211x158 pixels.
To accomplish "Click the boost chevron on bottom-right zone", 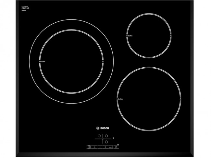I will point(180,98).
